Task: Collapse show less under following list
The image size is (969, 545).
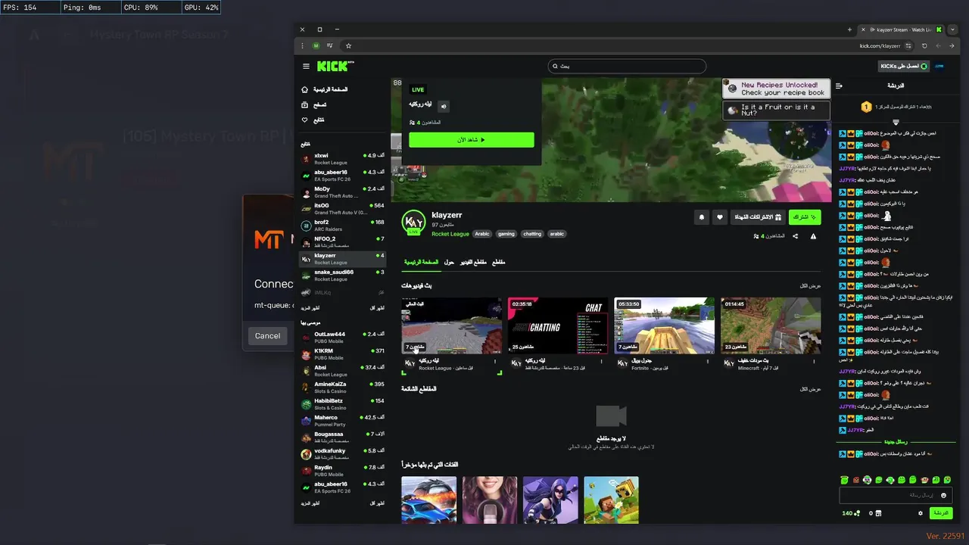Action: point(378,308)
